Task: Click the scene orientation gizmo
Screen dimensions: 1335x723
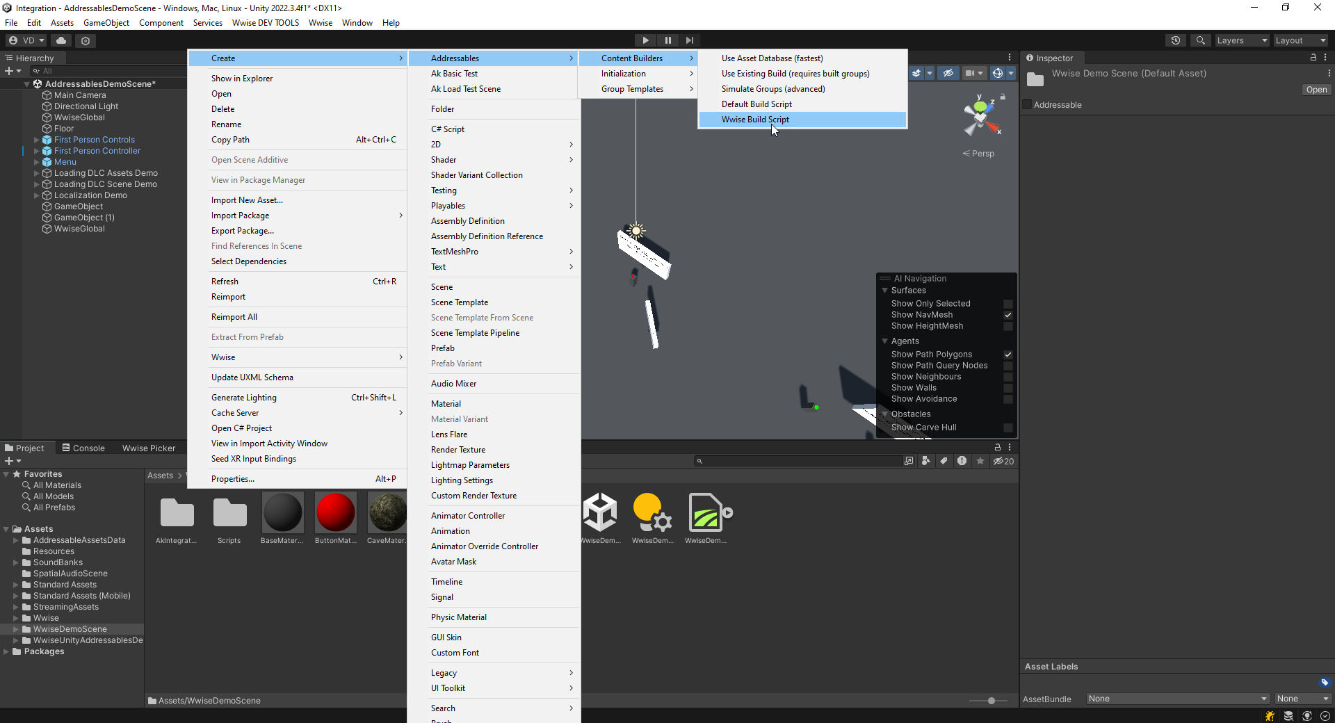Action: (x=981, y=118)
